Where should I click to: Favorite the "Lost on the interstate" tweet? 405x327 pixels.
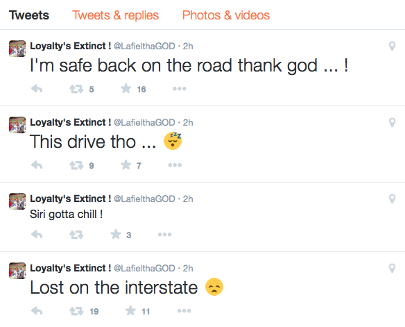click(130, 310)
